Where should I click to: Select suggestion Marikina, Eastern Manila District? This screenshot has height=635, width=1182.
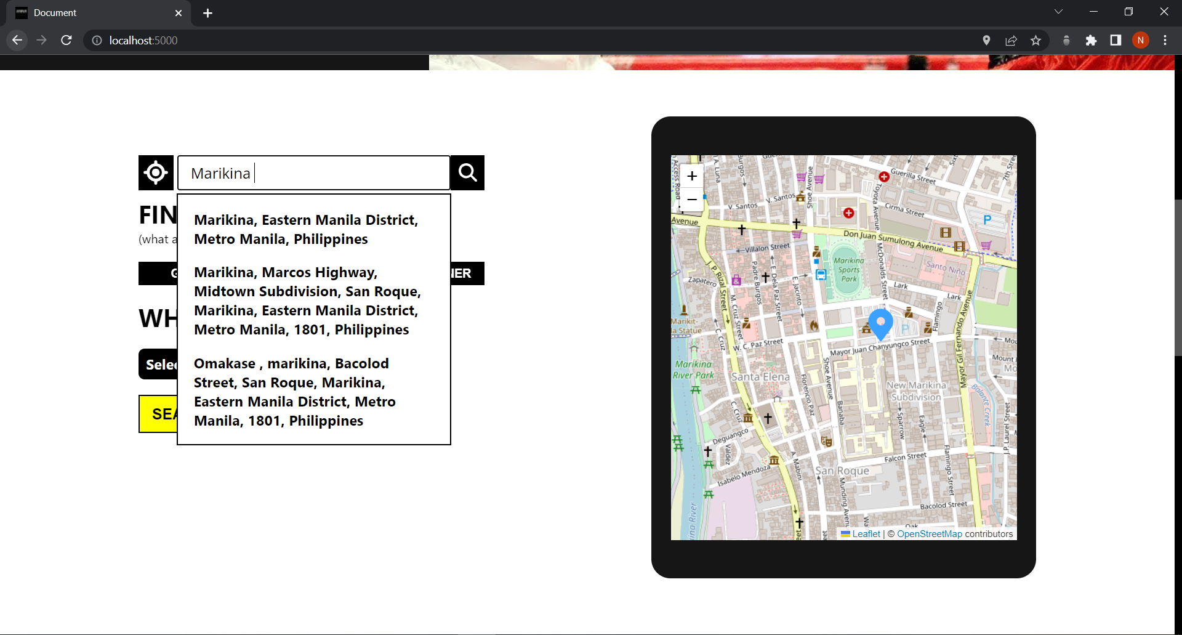pyautogui.click(x=306, y=229)
